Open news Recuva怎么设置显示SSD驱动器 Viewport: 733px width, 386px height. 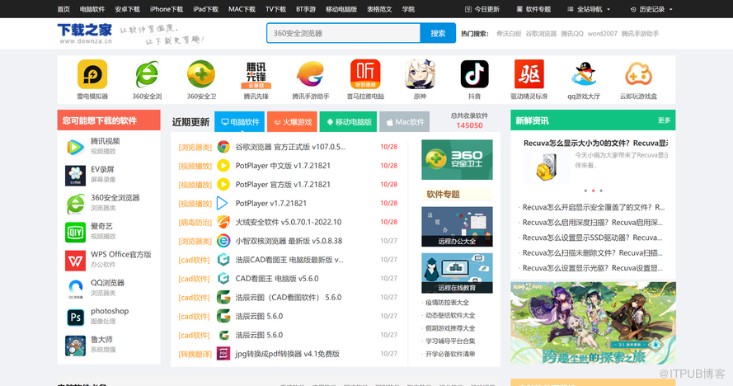[592, 238]
